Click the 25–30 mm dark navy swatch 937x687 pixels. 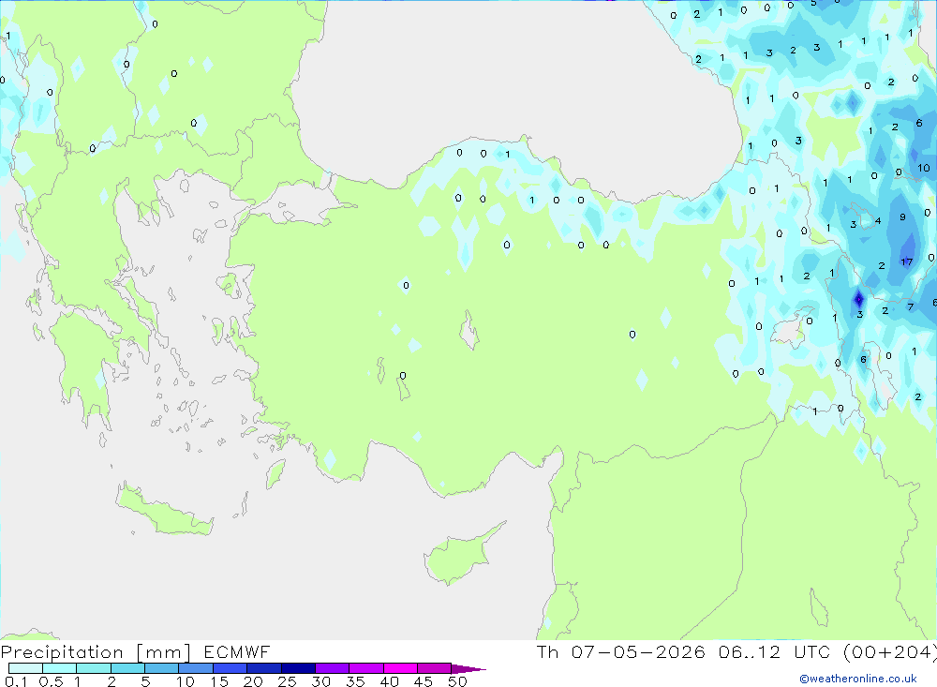[298, 668]
